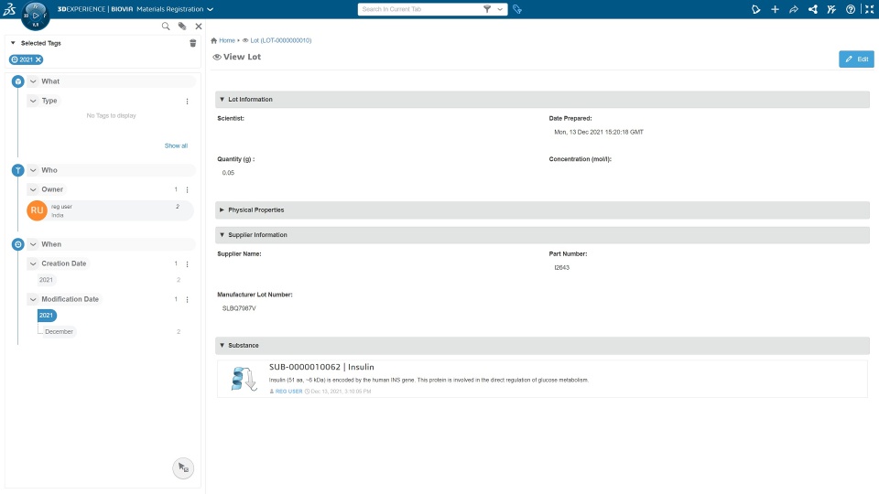Collapse the When category
This screenshot has width=879, height=494.
[x=33, y=244]
